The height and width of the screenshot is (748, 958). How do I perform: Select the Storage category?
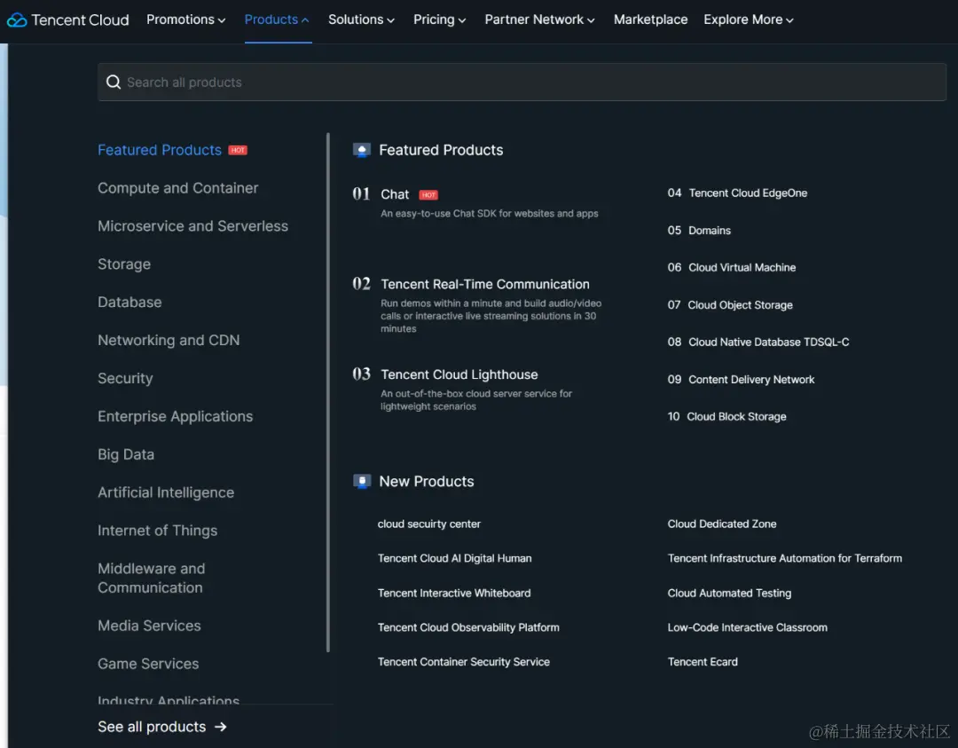tap(124, 264)
